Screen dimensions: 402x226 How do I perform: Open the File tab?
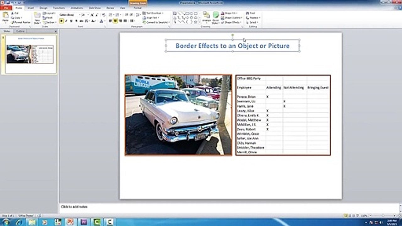click(6, 8)
